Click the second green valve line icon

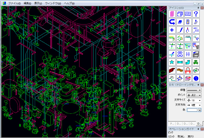(x=180, y=46)
